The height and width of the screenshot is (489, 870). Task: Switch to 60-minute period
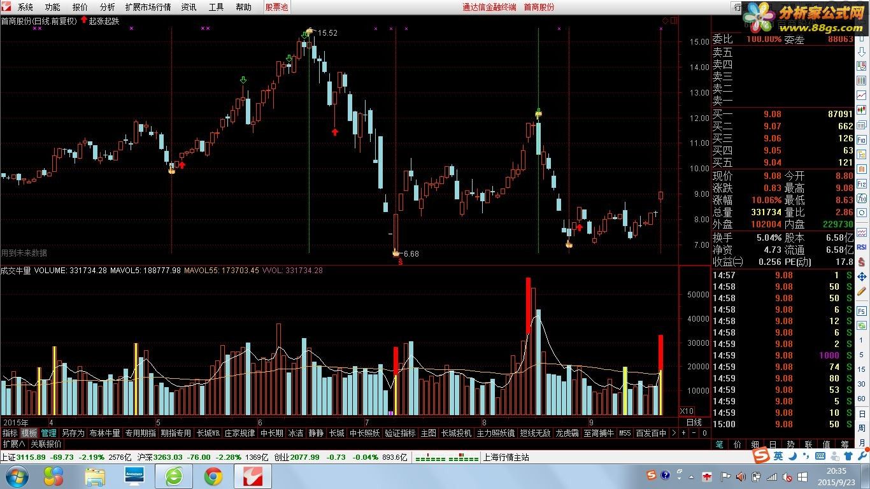click(862, 398)
